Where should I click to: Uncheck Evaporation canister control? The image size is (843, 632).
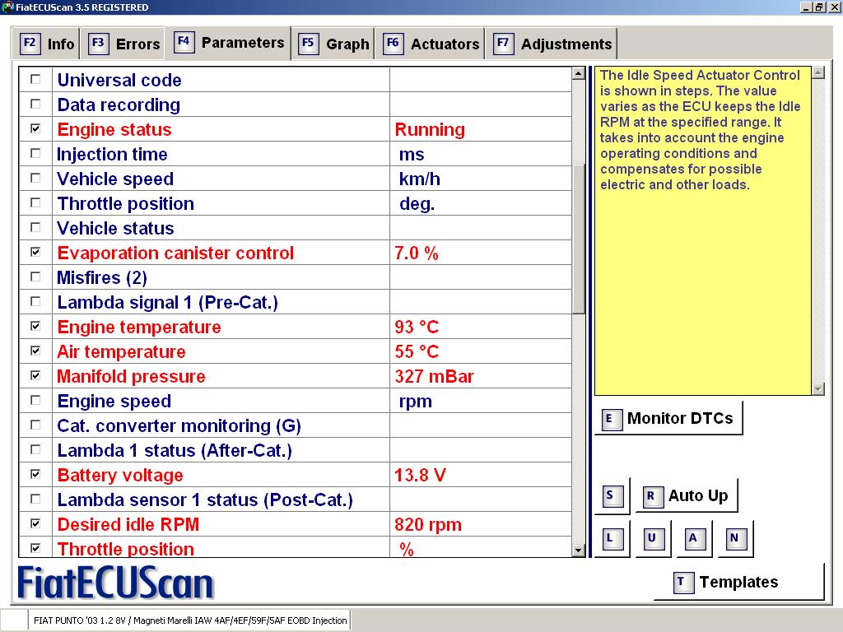35,252
